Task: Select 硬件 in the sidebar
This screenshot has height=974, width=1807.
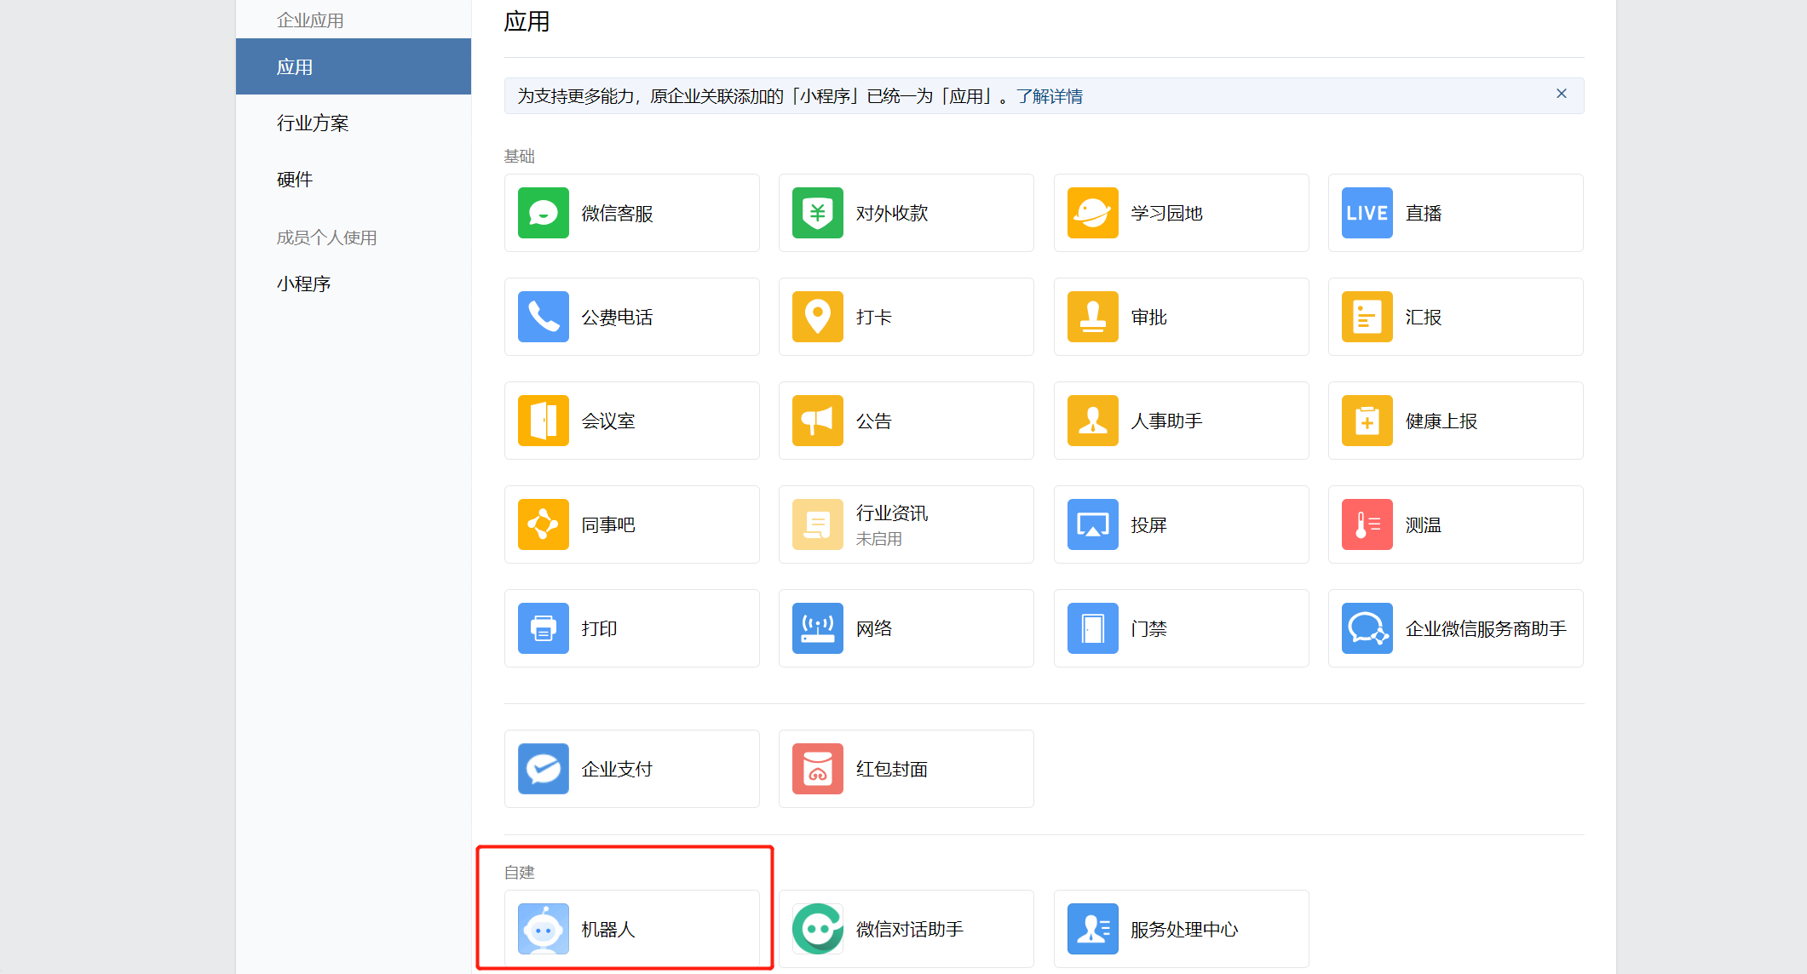Action: click(x=295, y=180)
